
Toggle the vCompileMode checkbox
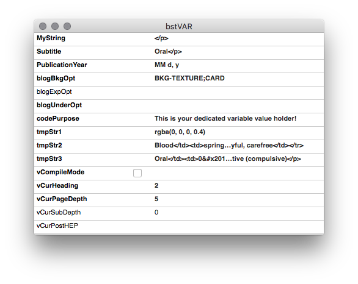click(x=137, y=173)
